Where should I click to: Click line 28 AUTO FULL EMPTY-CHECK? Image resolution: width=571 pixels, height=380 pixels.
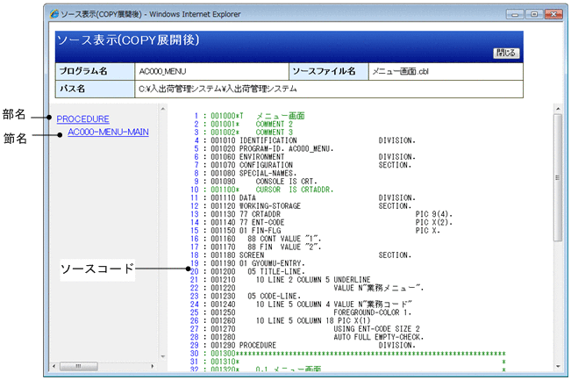[x=379, y=337]
